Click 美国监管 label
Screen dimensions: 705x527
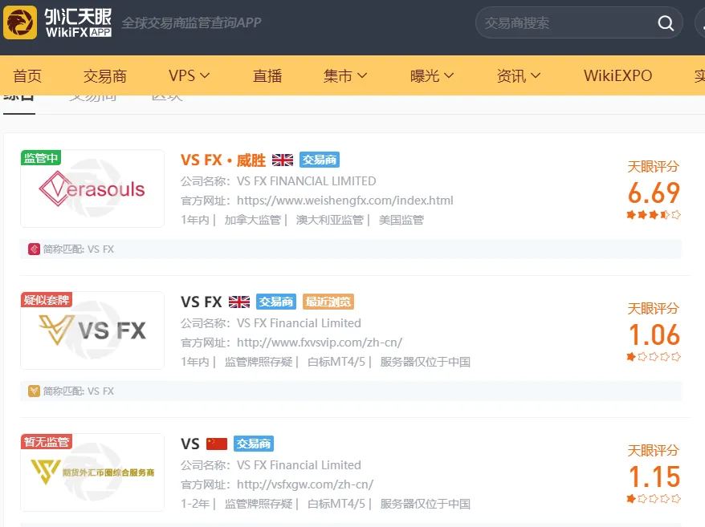(401, 220)
